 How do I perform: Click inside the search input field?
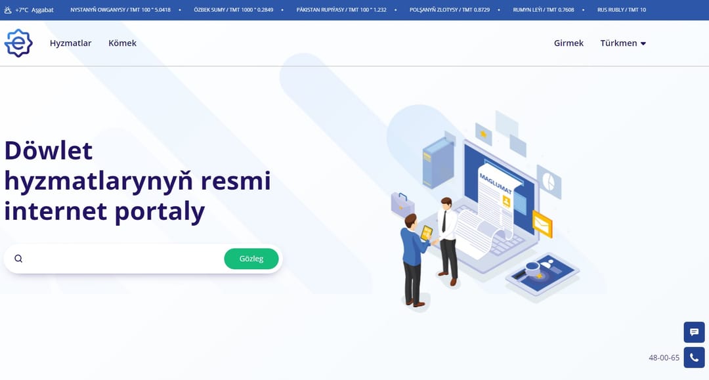click(x=118, y=258)
